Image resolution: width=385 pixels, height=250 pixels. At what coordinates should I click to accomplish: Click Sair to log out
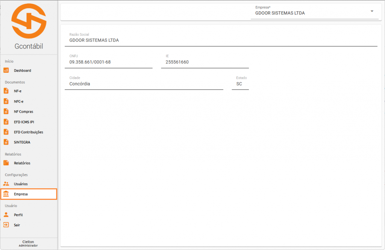click(29, 225)
